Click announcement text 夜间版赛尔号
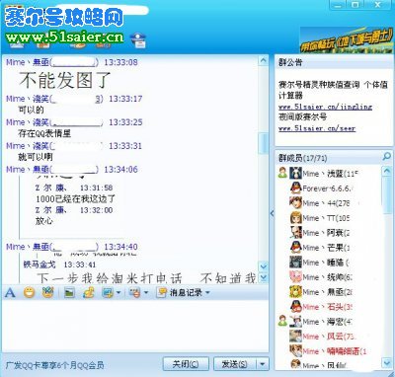This screenshot has height=377, width=395. (x=303, y=116)
